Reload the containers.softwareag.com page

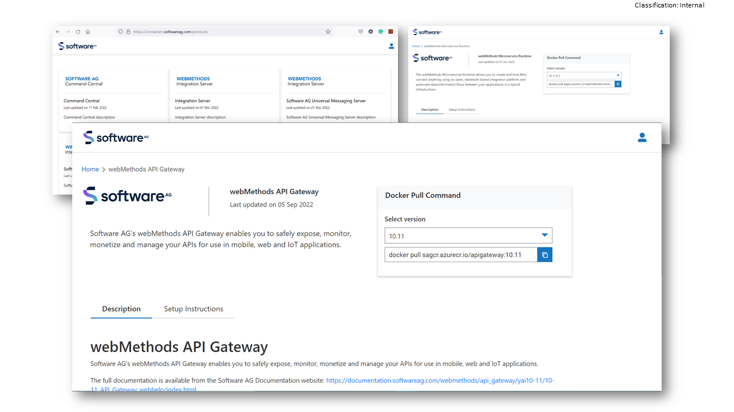click(77, 31)
